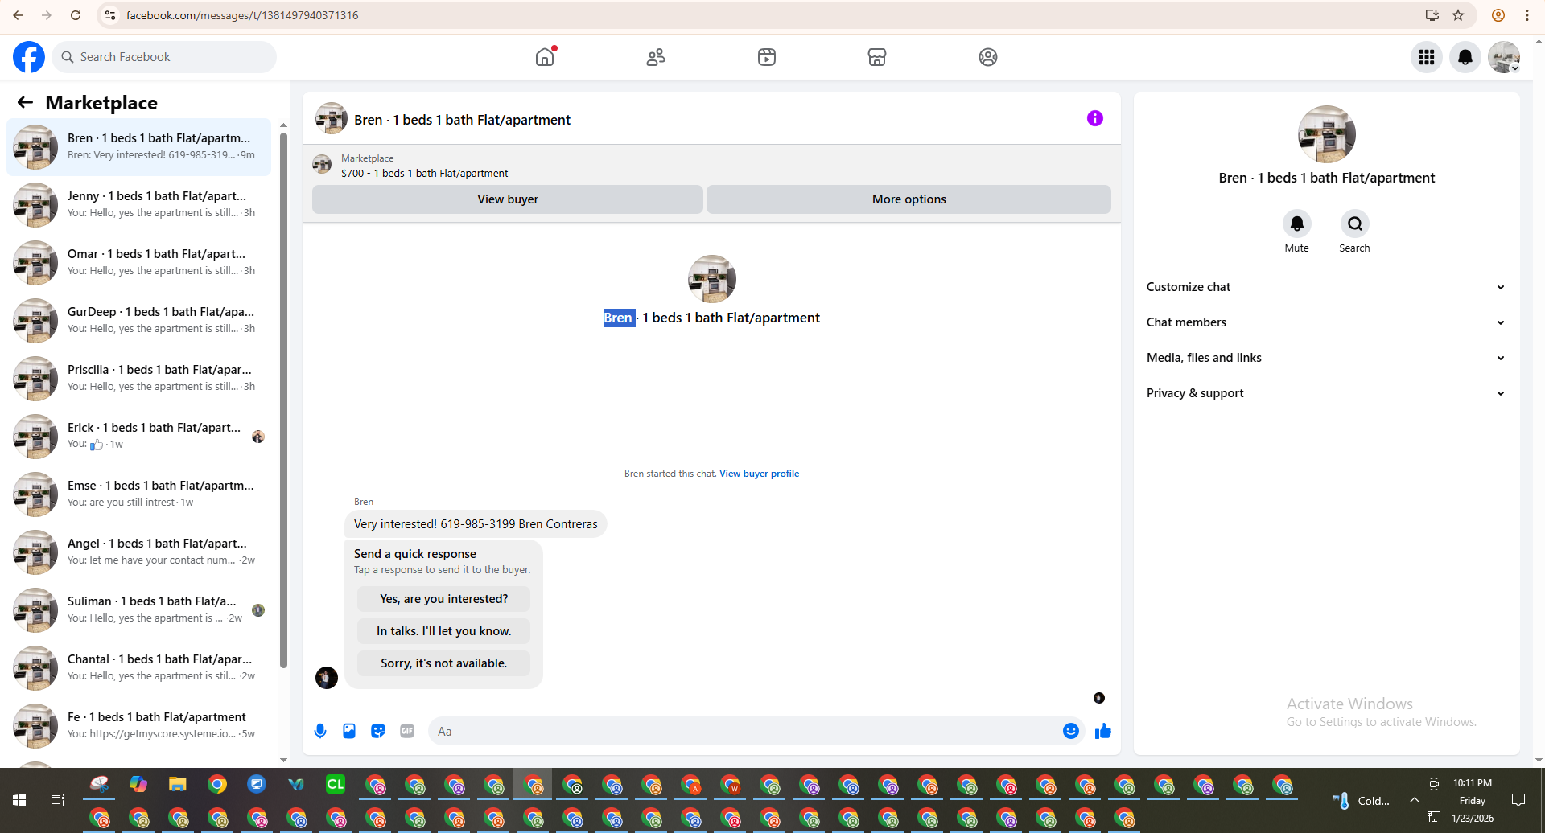Screen dimensions: 1545x833
Task: Expand Customize chat section
Action: (1326, 287)
